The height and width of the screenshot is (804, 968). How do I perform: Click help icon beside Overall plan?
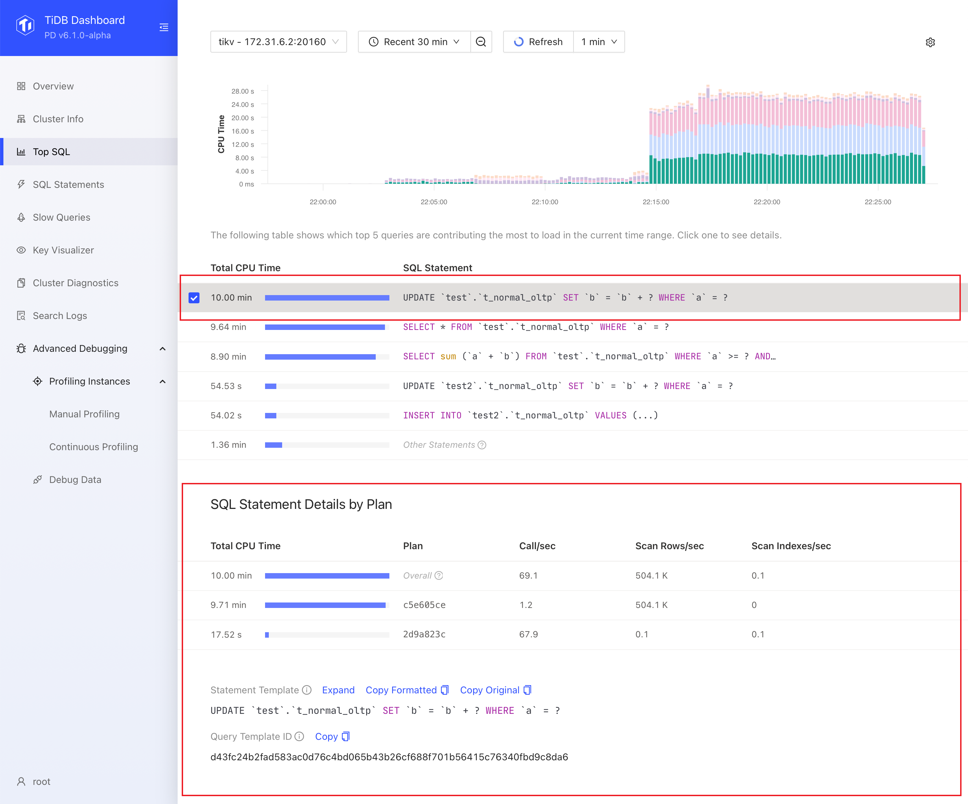pos(439,576)
